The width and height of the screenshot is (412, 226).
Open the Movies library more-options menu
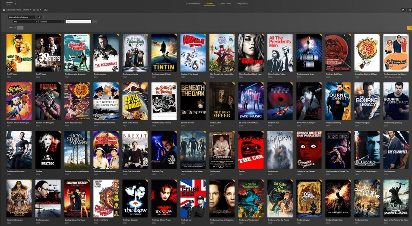(16, 4)
